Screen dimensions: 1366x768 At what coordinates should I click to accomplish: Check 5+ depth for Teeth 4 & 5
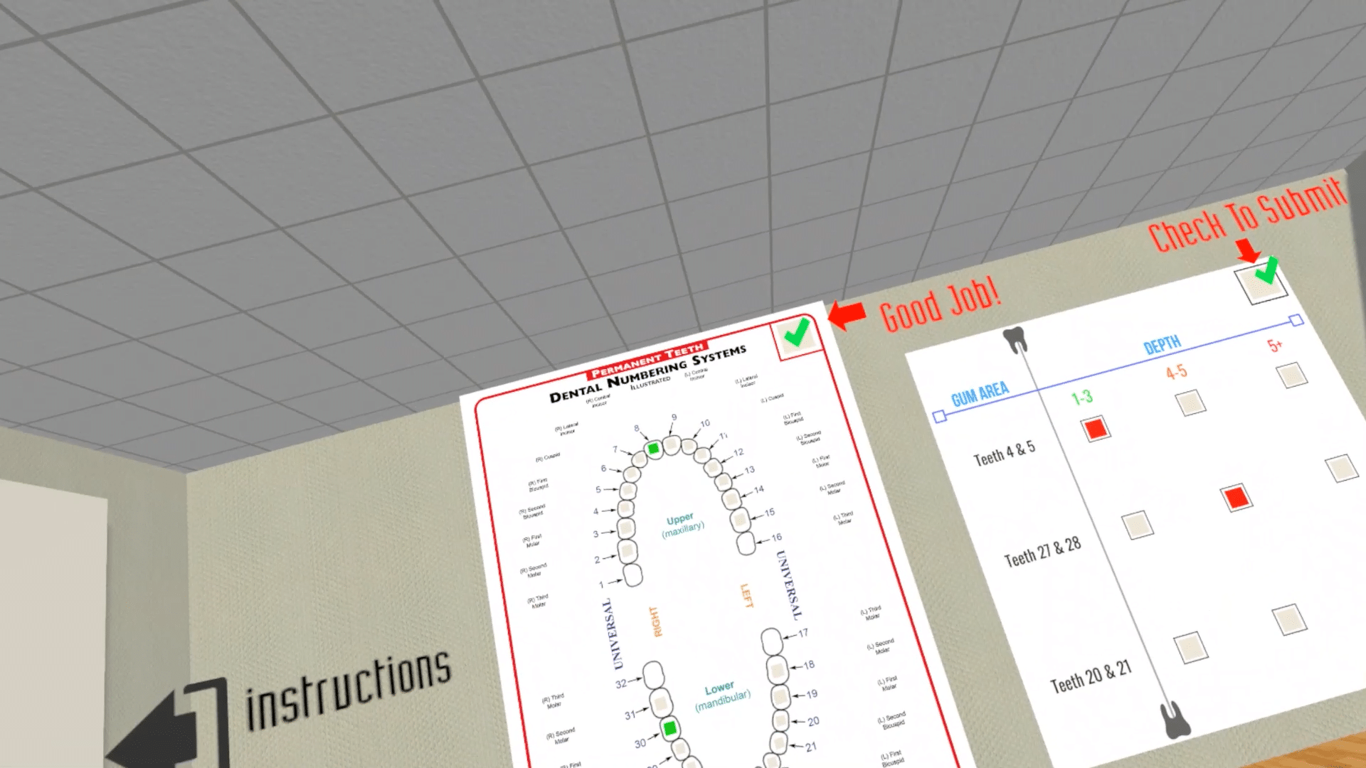(1291, 375)
